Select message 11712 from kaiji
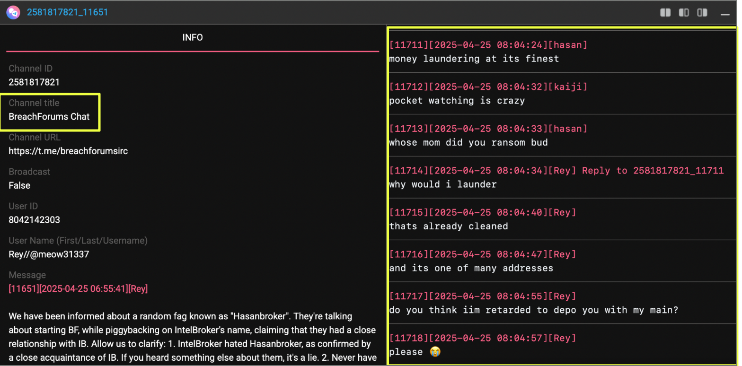The width and height of the screenshot is (742, 366). [487, 87]
